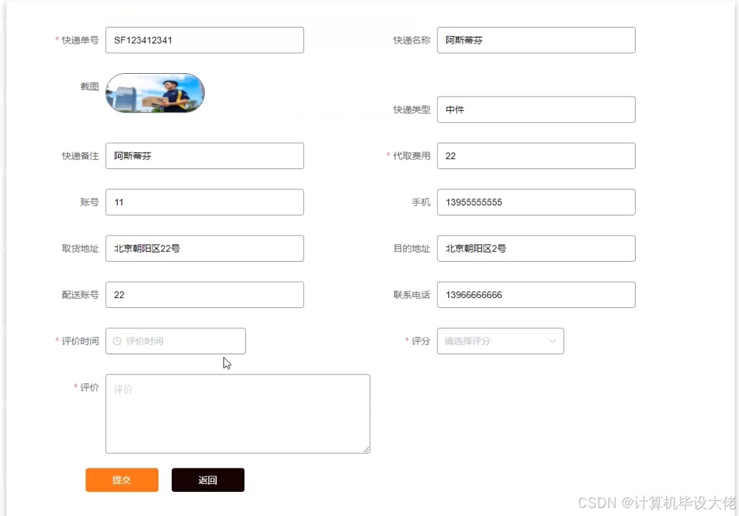The width and height of the screenshot is (739, 516).
Task: Click the 代取费用 label
Action: pos(411,156)
